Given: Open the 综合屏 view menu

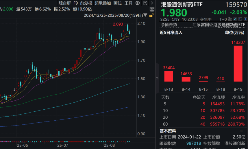Looking at the screenshot, I should click(x=64, y=3).
